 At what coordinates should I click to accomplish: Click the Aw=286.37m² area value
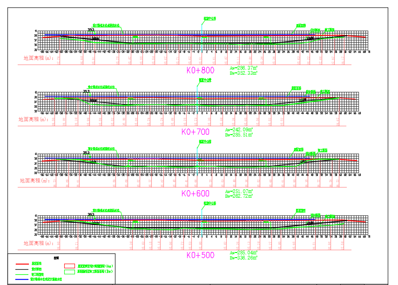click(242, 68)
